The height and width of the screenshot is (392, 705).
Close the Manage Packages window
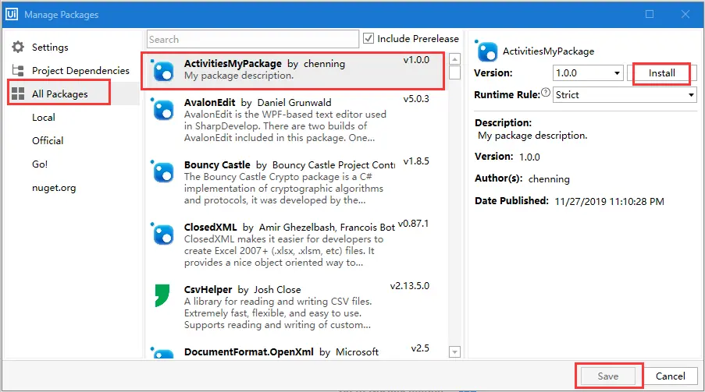(685, 14)
